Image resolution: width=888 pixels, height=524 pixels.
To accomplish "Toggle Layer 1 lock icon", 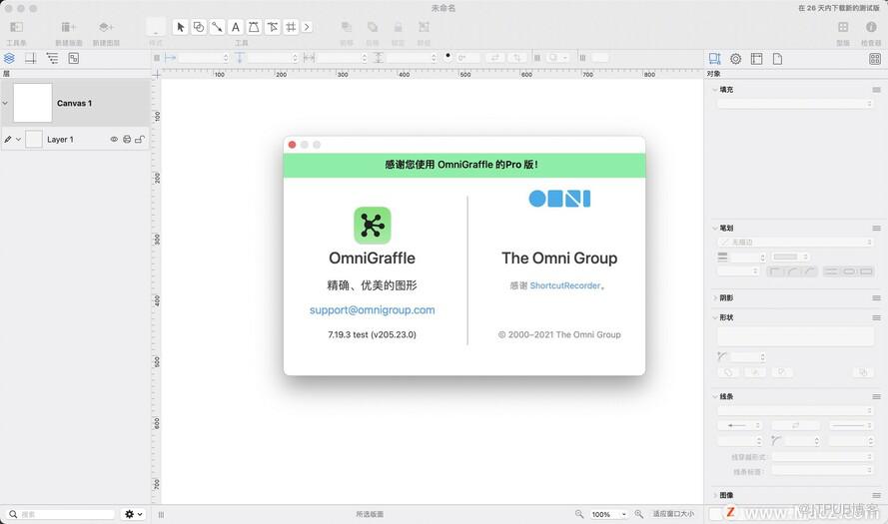I will click(x=140, y=139).
